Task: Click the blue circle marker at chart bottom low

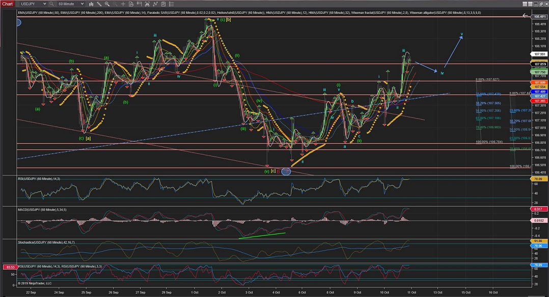Action: point(286,171)
